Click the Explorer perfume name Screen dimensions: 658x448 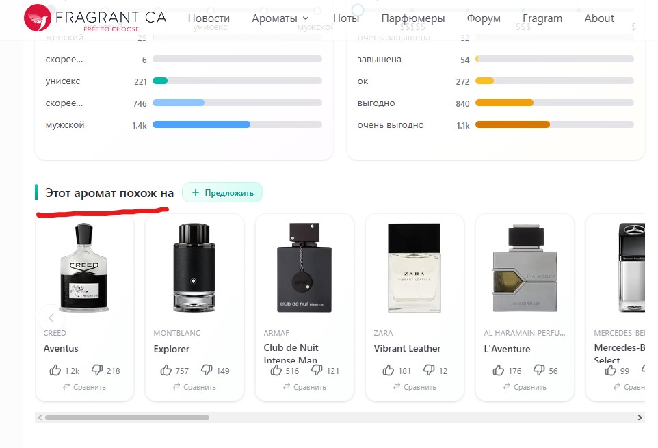click(171, 349)
